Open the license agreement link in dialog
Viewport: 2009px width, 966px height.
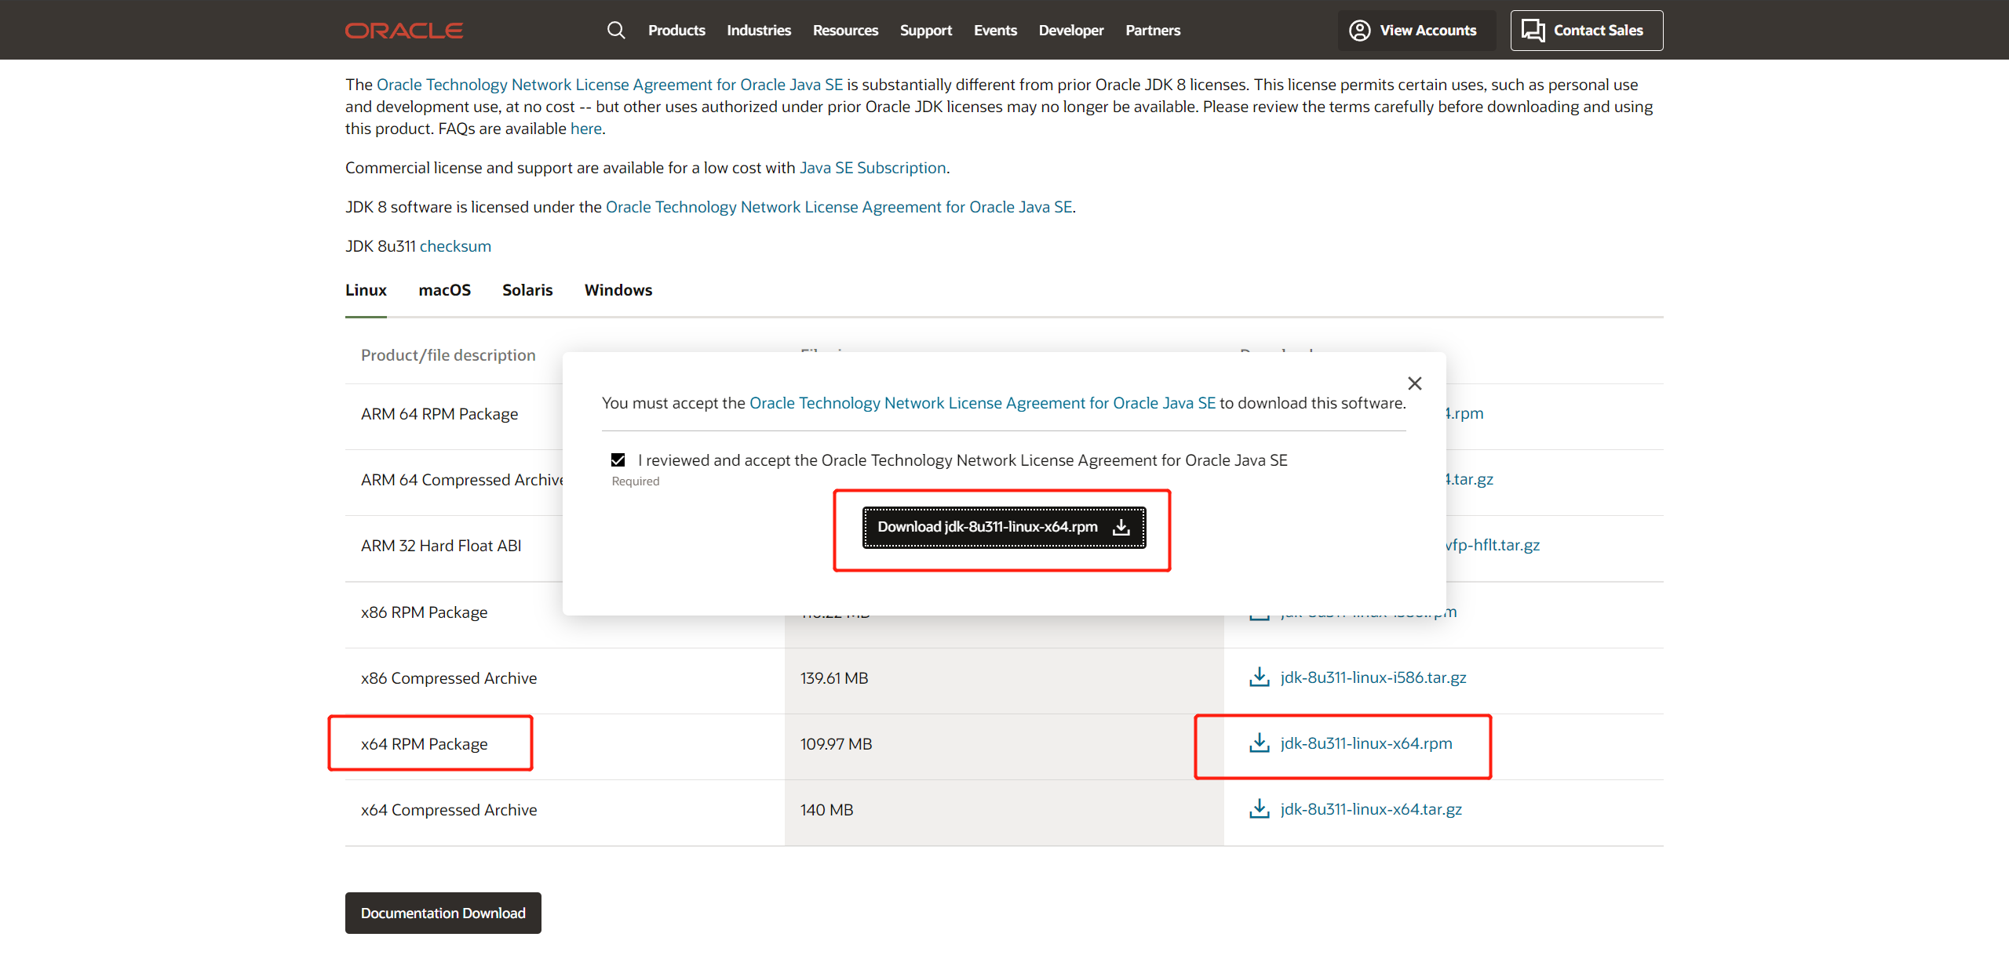(982, 403)
